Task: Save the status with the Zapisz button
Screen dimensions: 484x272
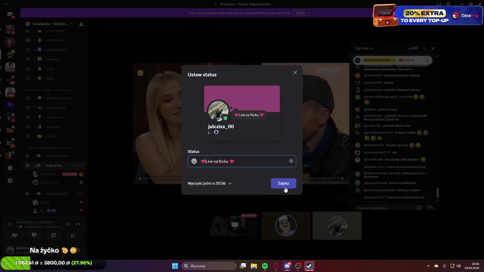Action: (x=283, y=183)
